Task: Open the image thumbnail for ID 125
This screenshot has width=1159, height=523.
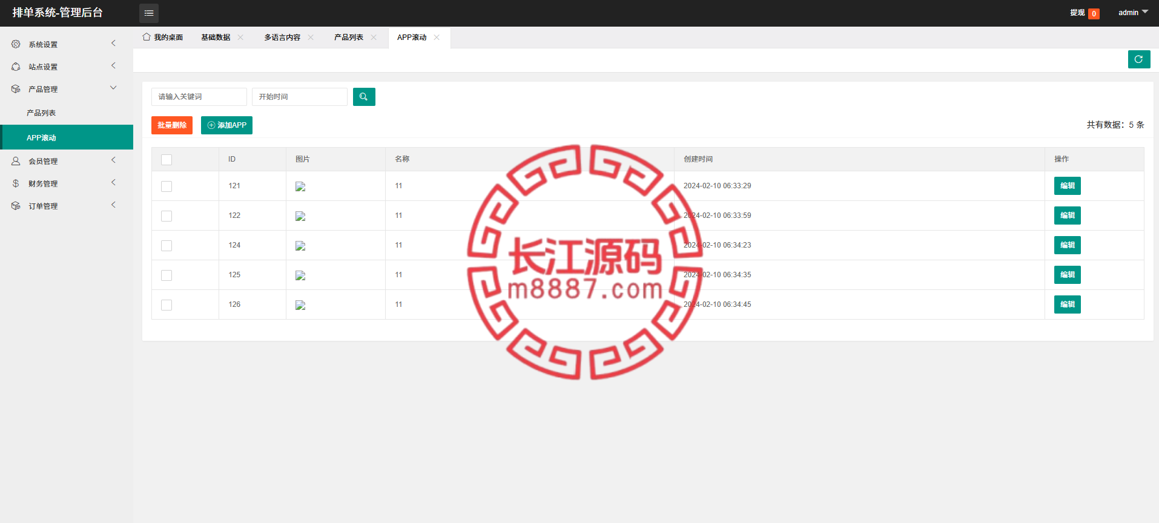Action: [x=300, y=275]
